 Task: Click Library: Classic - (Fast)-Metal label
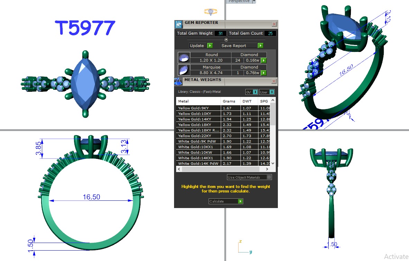tap(199, 92)
